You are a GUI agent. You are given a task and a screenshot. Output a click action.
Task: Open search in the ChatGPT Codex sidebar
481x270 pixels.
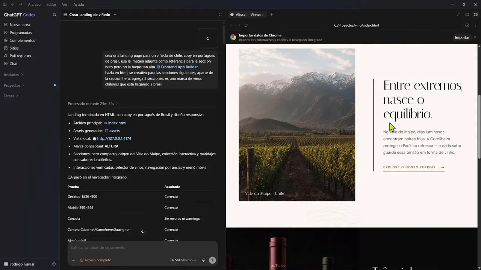54,15
